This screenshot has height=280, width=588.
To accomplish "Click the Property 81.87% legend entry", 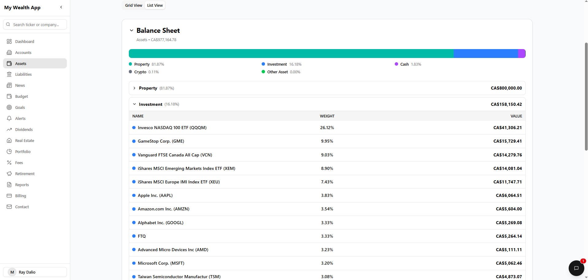I will pyautogui.click(x=147, y=64).
